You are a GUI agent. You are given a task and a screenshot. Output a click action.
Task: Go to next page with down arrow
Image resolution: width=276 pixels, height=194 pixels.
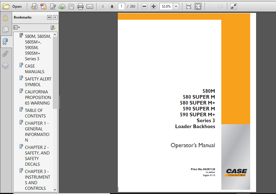(x=112, y=6)
